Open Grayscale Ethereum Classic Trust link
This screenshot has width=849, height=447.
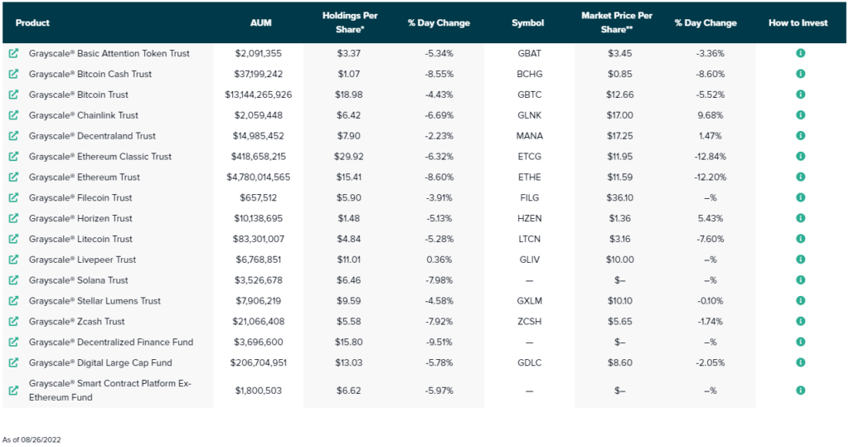pyautogui.click(x=100, y=157)
